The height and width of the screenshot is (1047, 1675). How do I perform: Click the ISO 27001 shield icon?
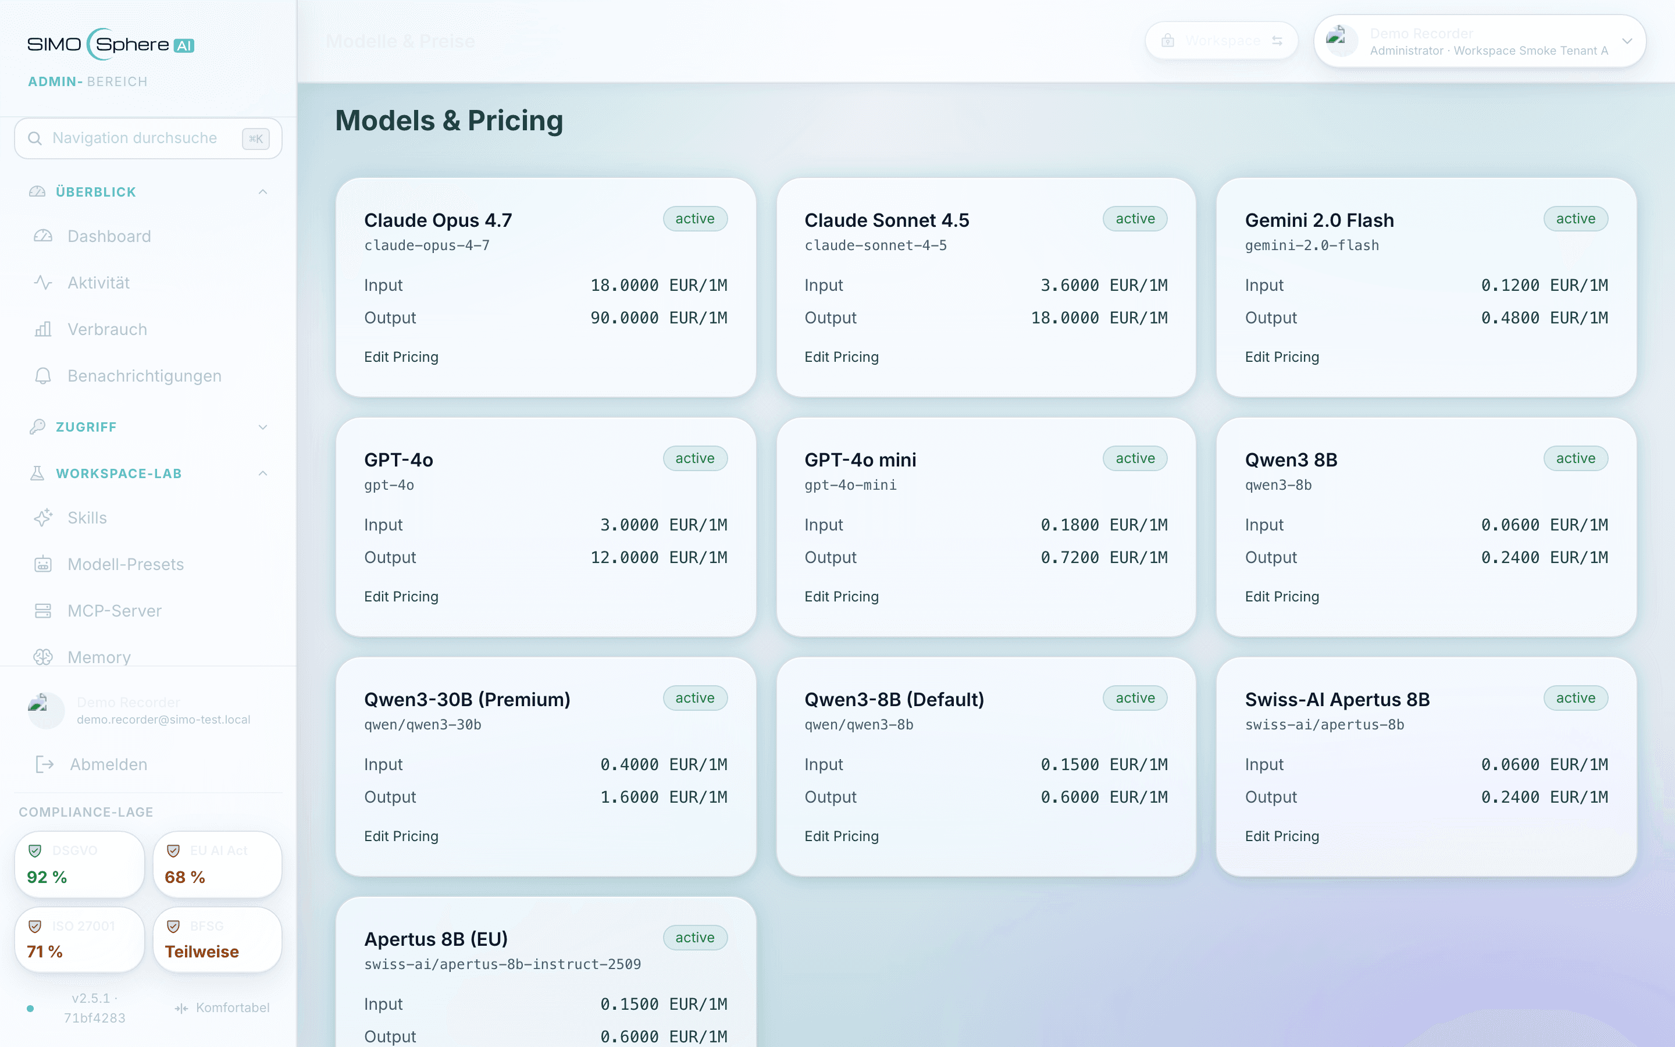click(35, 926)
